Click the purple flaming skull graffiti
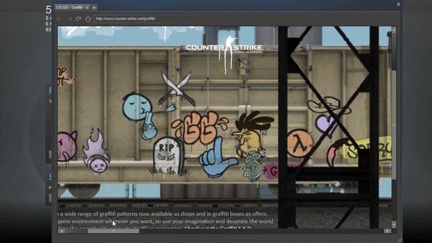Image resolution: width=432 pixels, height=243 pixels. [x=97, y=151]
